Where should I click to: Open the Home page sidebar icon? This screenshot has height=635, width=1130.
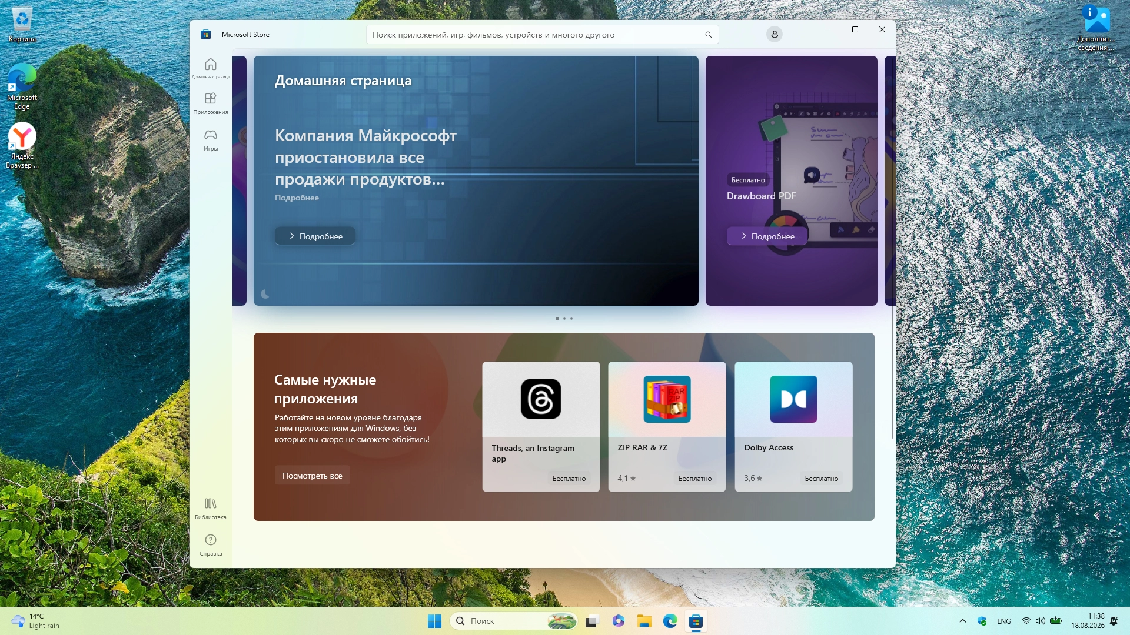211,68
